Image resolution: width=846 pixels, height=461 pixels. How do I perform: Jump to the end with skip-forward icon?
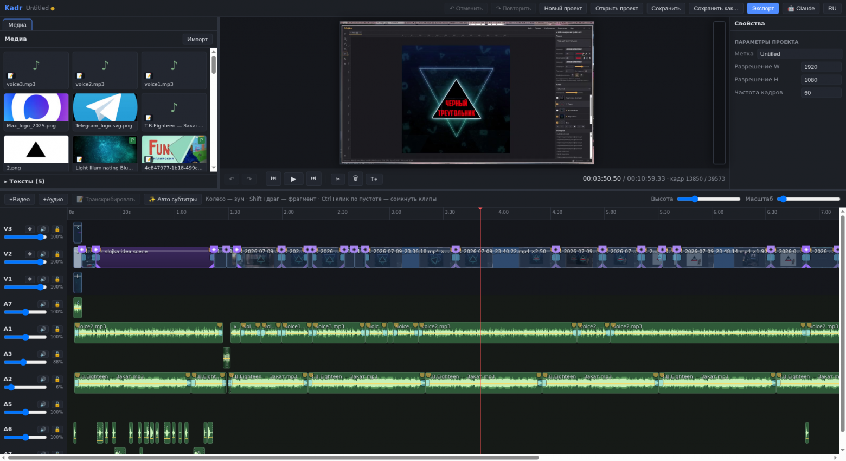pos(313,179)
